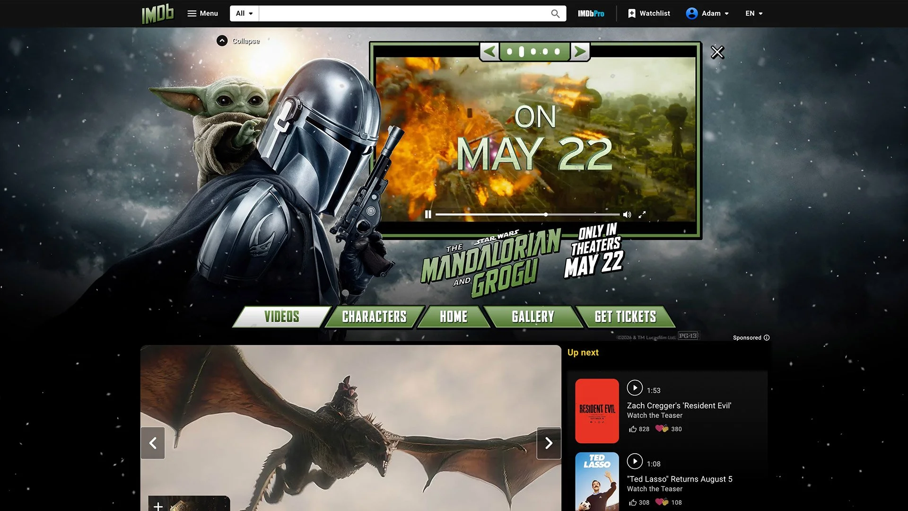Select the fifth ad carousel dot
908x511 pixels.
[557, 52]
